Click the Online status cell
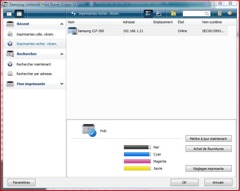The image size is (240, 191). (182, 31)
